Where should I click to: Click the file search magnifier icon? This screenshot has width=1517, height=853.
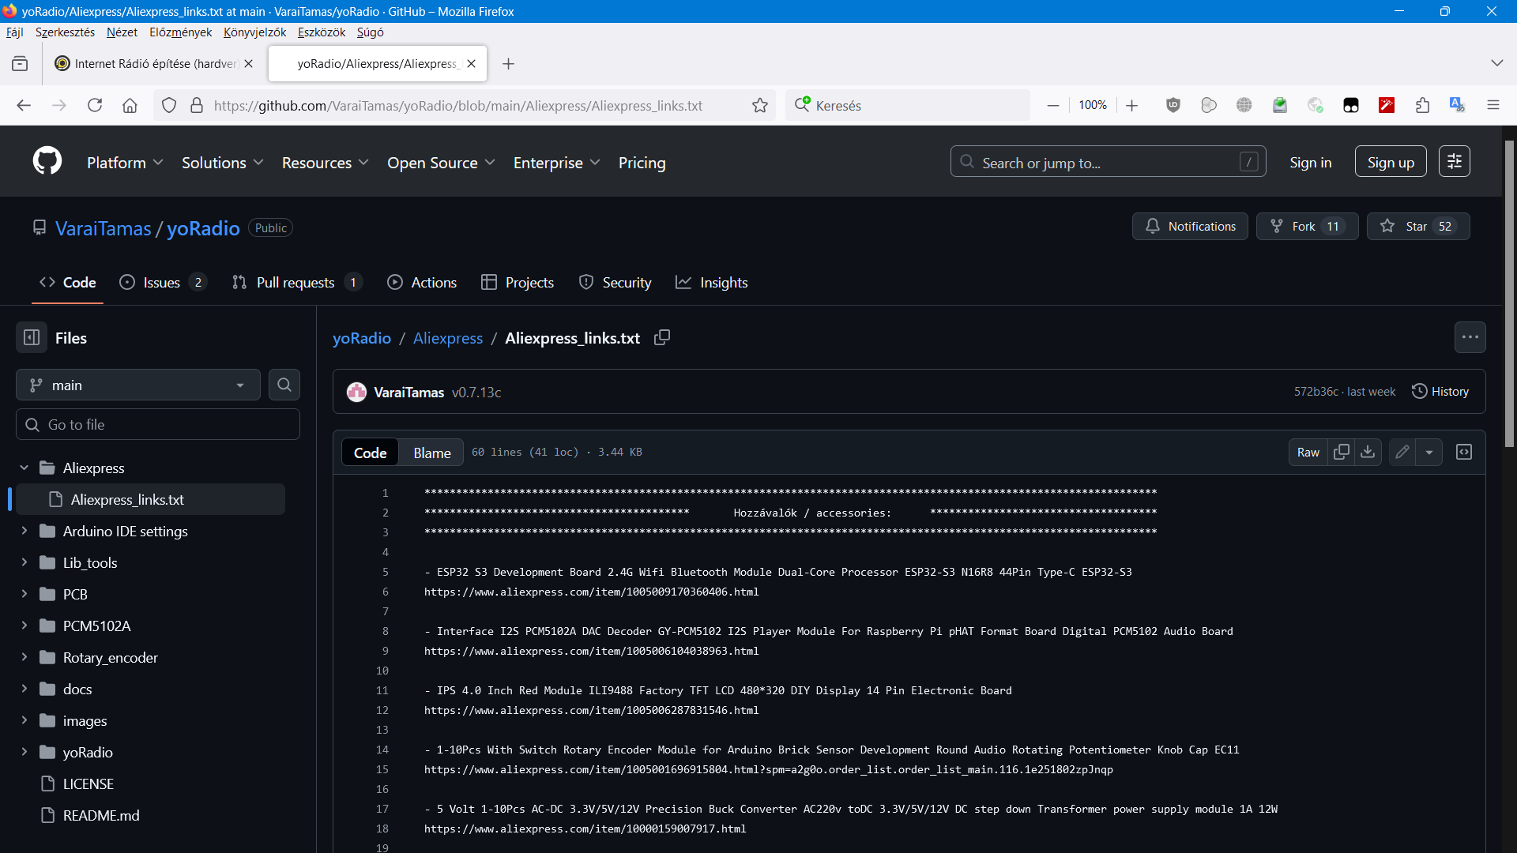coord(284,385)
